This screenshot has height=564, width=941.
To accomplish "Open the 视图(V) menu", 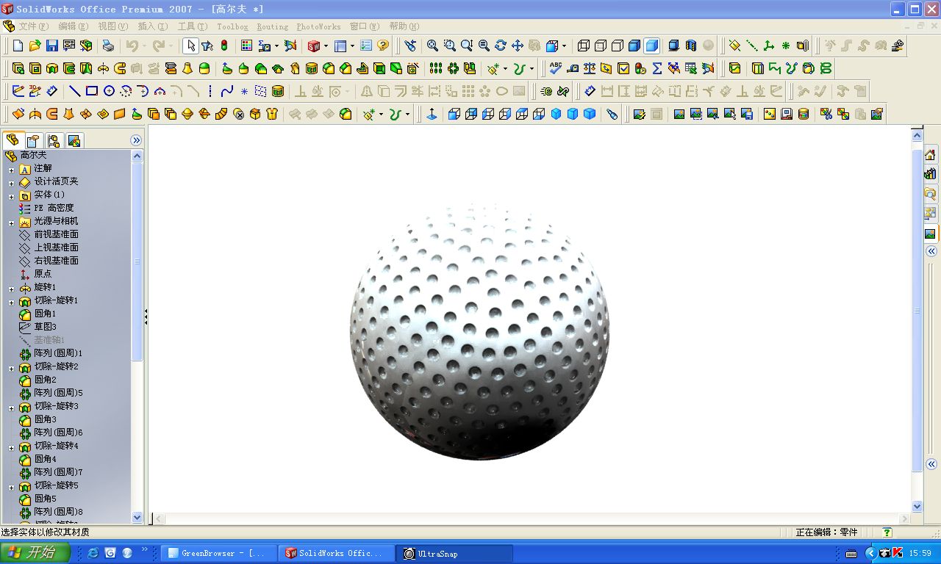I will (112, 26).
